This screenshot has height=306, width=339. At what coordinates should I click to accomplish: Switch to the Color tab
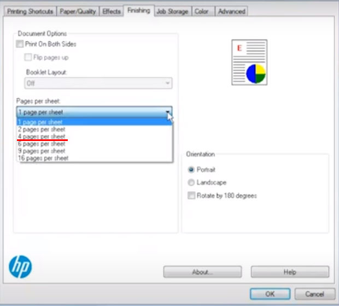coord(202,11)
